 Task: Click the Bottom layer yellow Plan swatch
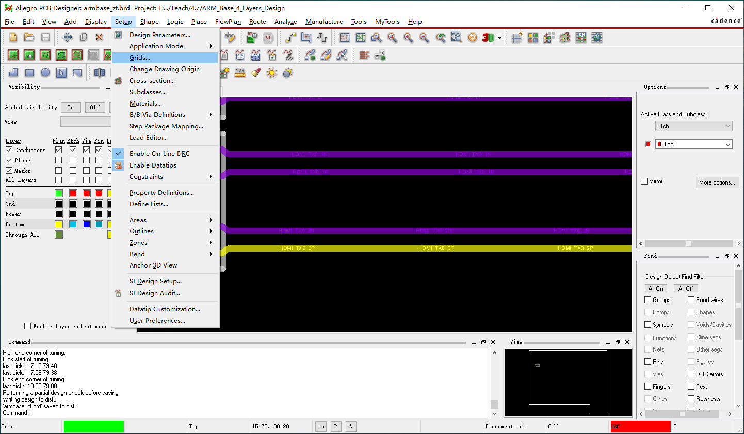coord(59,224)
